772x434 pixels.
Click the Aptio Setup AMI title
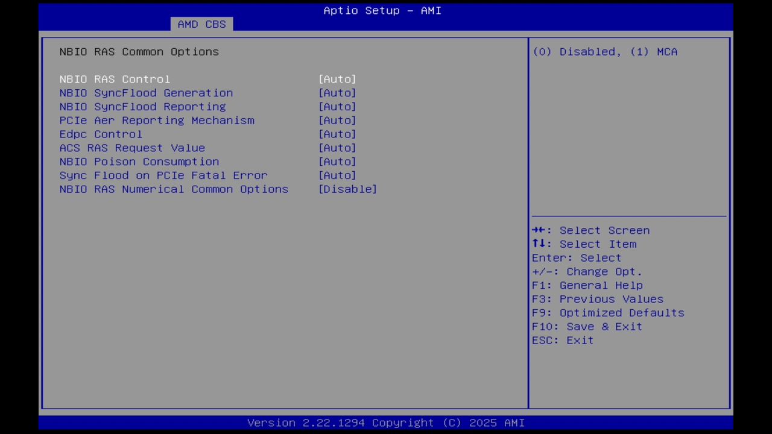pyautogui.click(x=382, y=10)
